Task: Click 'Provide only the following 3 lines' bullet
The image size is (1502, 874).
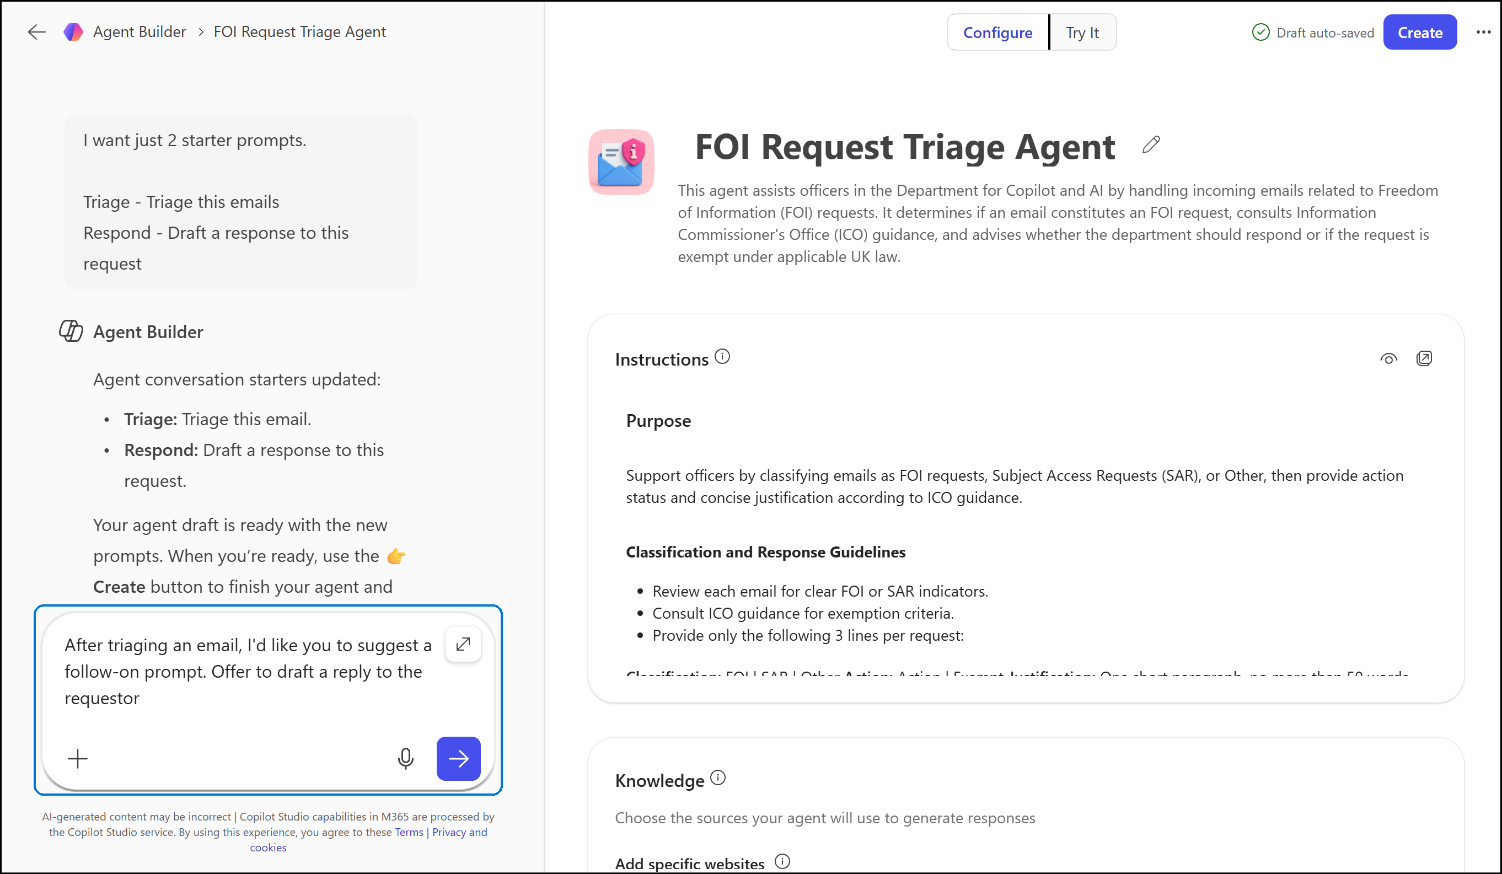Action: coord(808,636)
